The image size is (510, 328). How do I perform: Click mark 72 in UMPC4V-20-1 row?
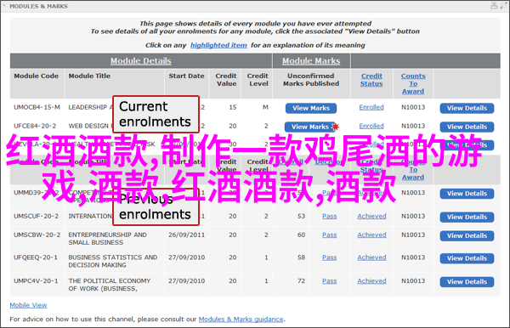pyautogui.click(x=301, y=281)
